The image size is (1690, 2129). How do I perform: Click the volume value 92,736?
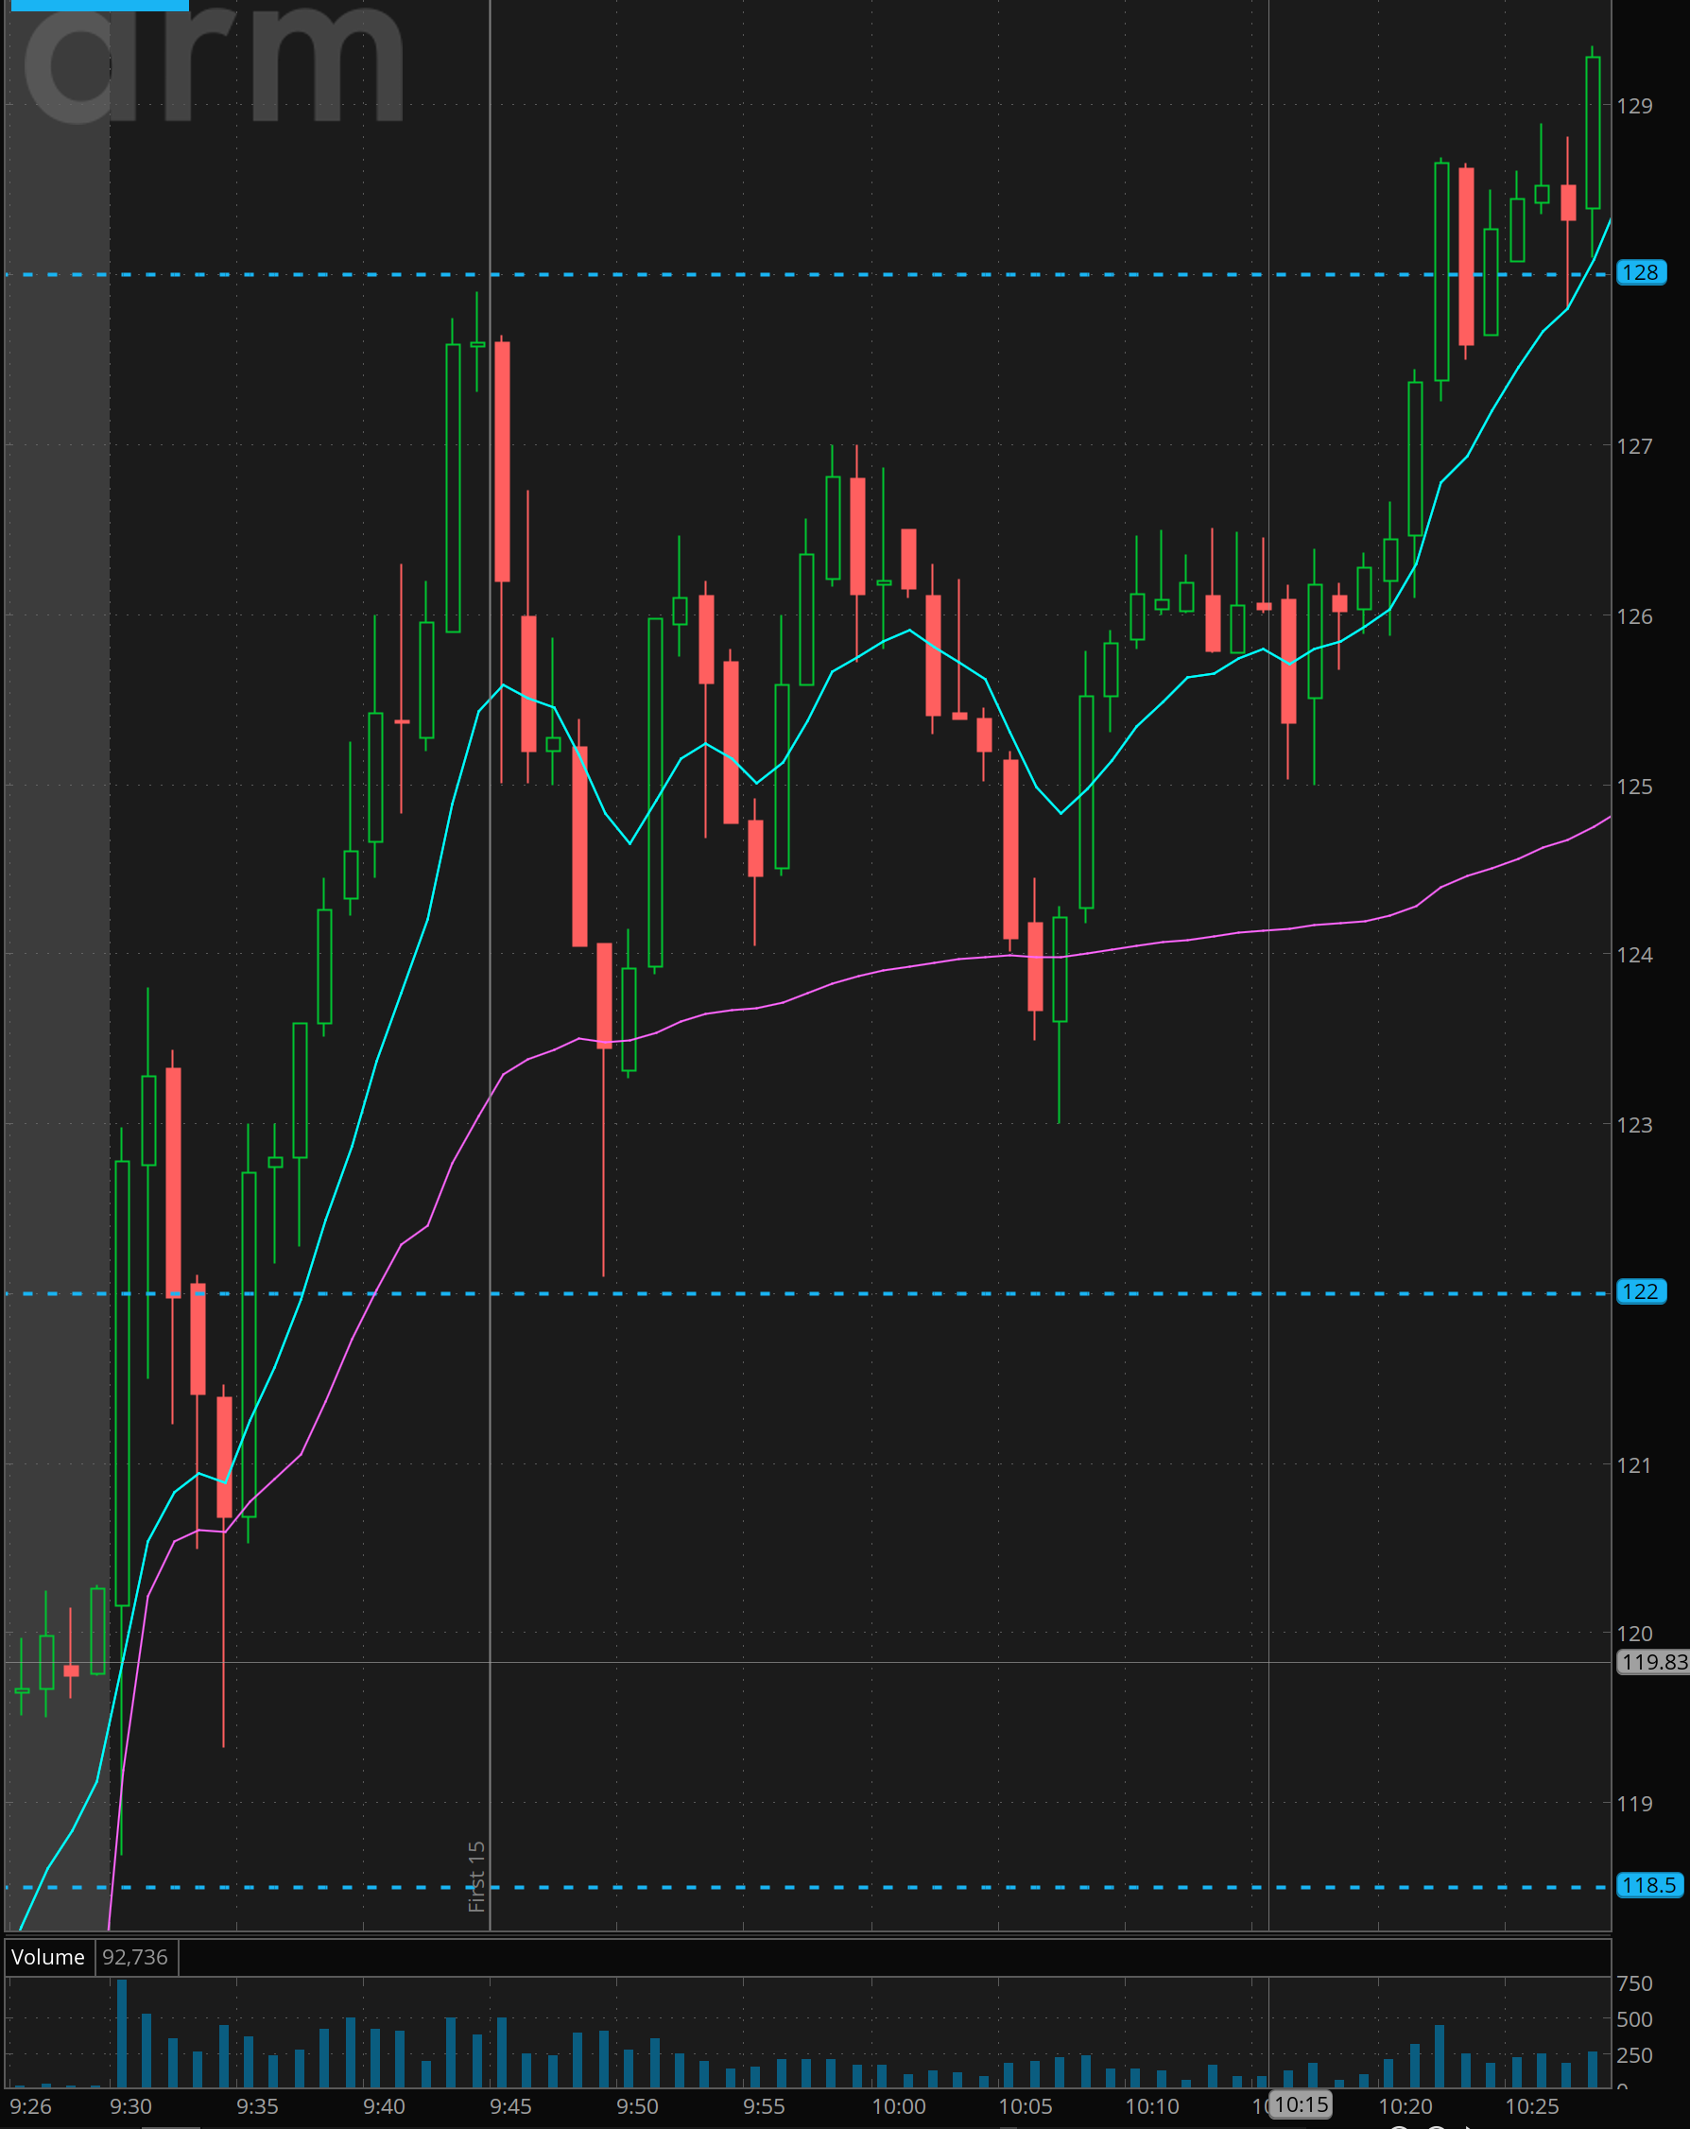pos(135,1956)
